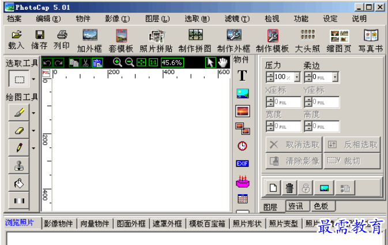Click the copy icon in canvas toolbar
Screen dimensions: 388x245
(74, 62)
